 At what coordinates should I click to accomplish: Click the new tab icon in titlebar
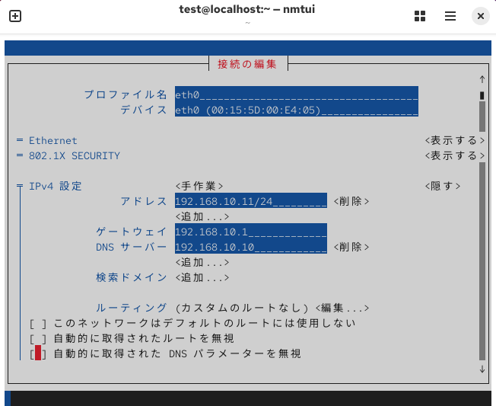[x=15, y=16]
